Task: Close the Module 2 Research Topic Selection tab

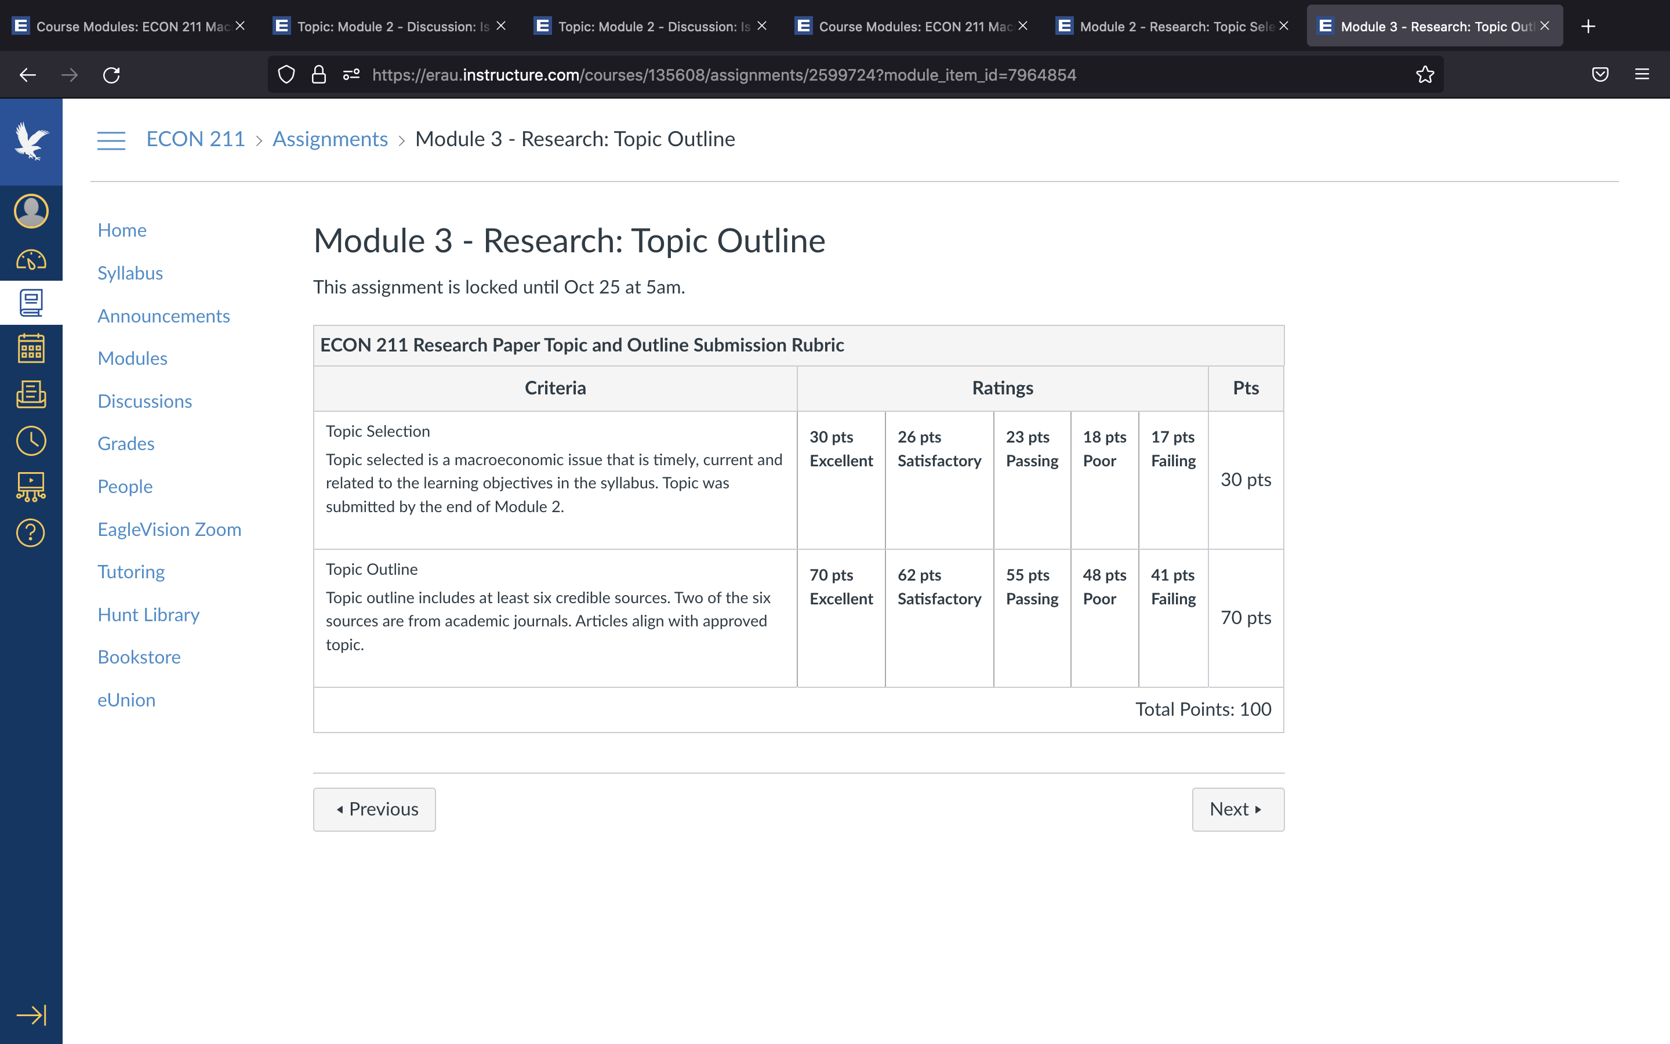Action: (x=1284, y=26)
